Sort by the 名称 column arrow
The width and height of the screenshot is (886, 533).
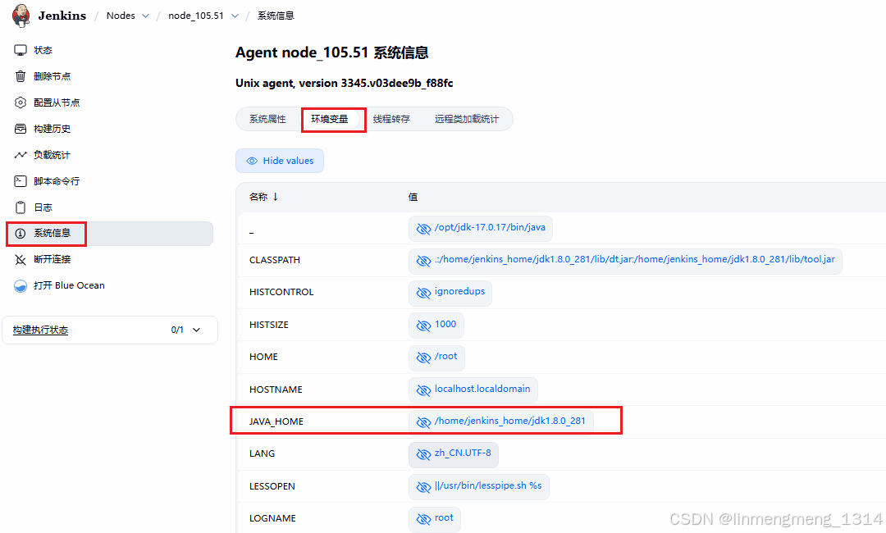pos(275,197)
